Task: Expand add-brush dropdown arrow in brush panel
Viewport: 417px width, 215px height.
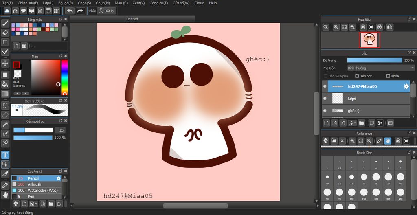Action: pos(36,204)
